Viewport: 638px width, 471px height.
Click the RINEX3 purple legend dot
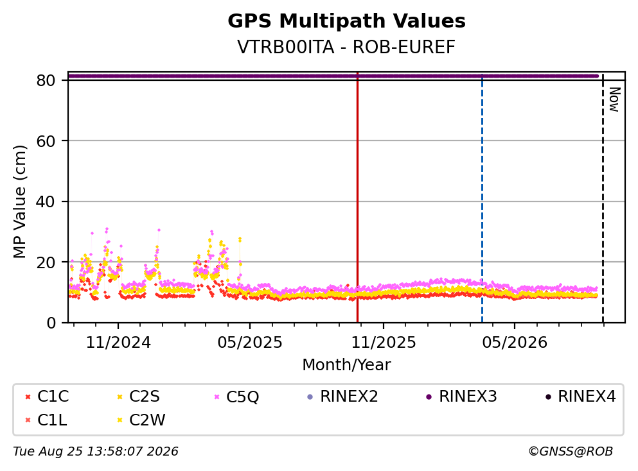pos(429,397)
